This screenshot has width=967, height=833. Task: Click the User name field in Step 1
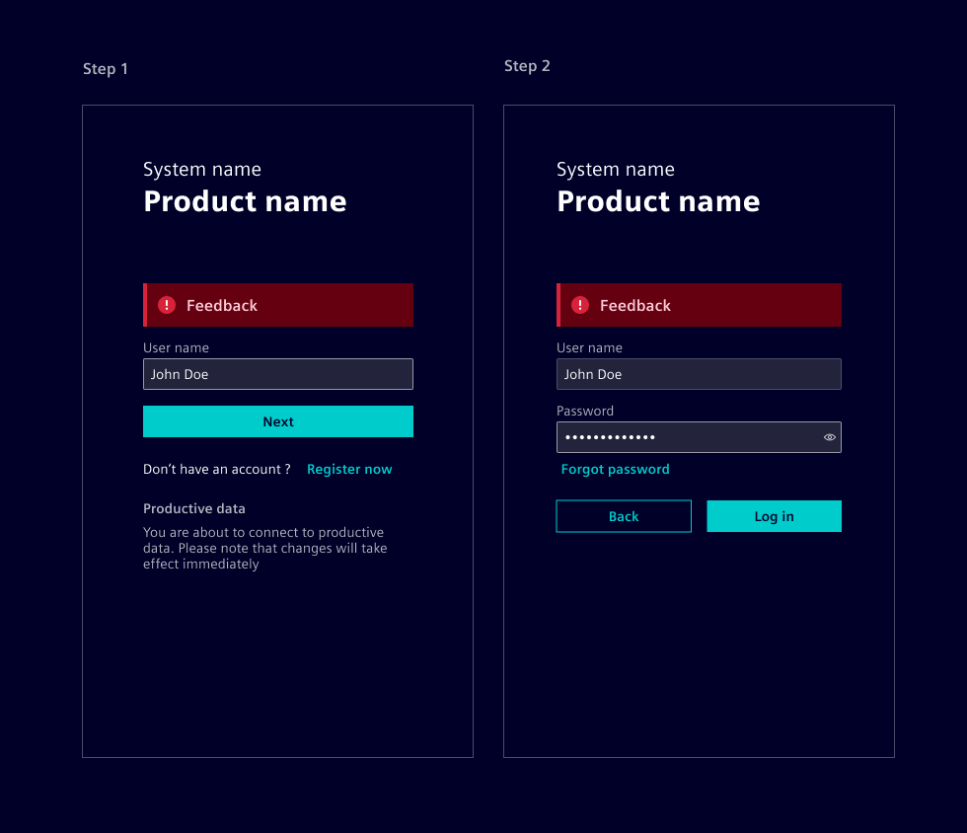[277, 374]
